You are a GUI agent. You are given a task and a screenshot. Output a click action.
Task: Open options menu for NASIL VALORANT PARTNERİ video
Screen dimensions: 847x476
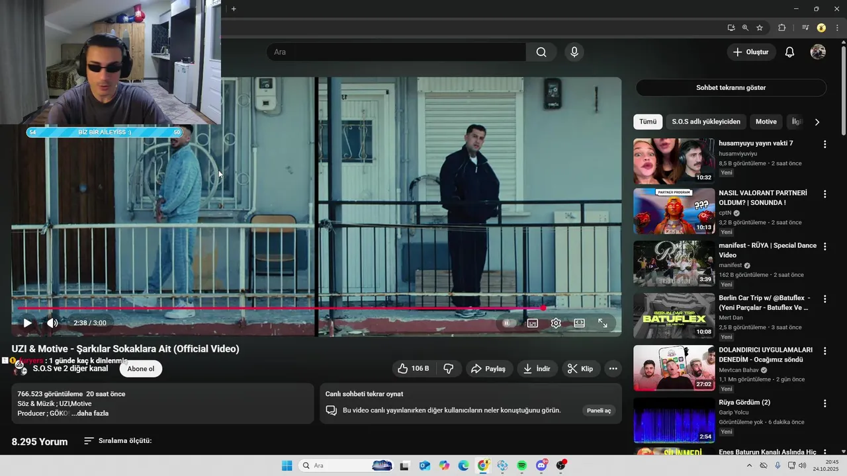[x=825, y=194]
